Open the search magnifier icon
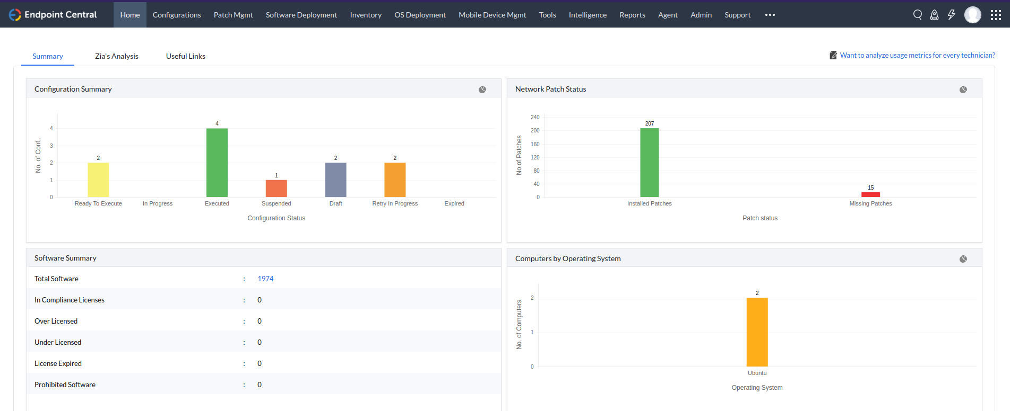 (917, 15)
